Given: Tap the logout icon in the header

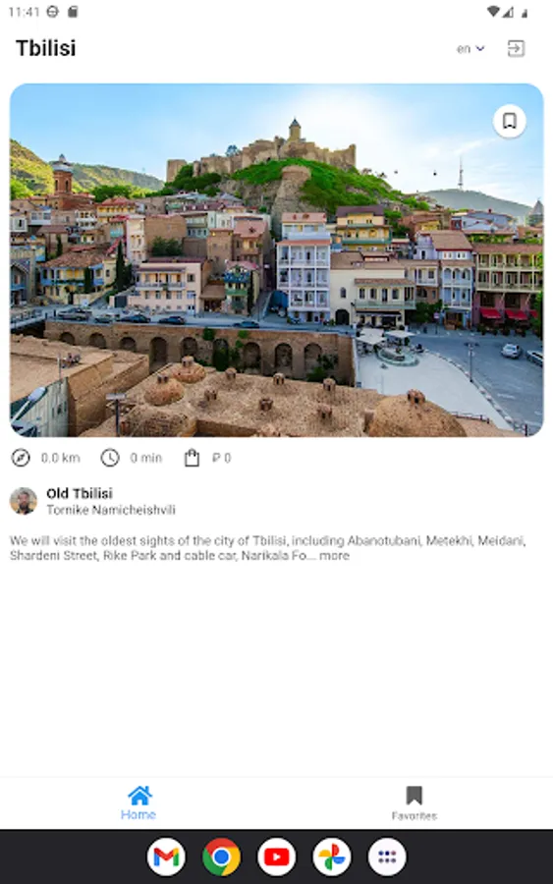Looking at the screenshot, I should (516, 48).
